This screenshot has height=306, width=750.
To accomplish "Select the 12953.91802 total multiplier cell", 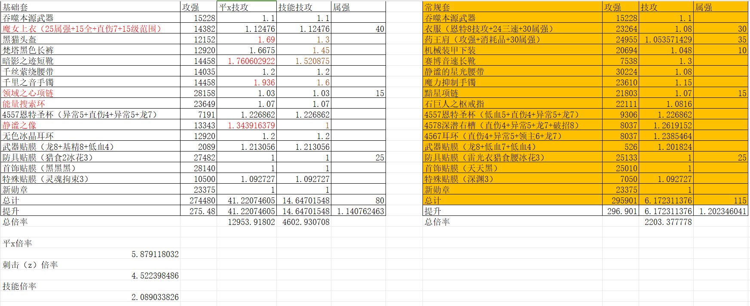I will [247, 222].
